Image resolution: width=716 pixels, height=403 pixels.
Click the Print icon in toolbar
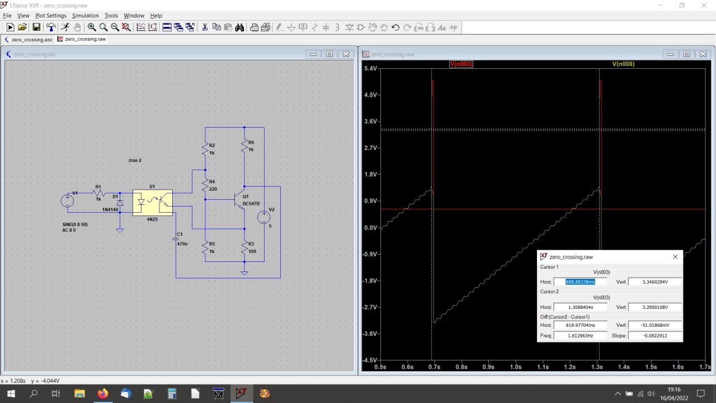[x=254, y=27]
